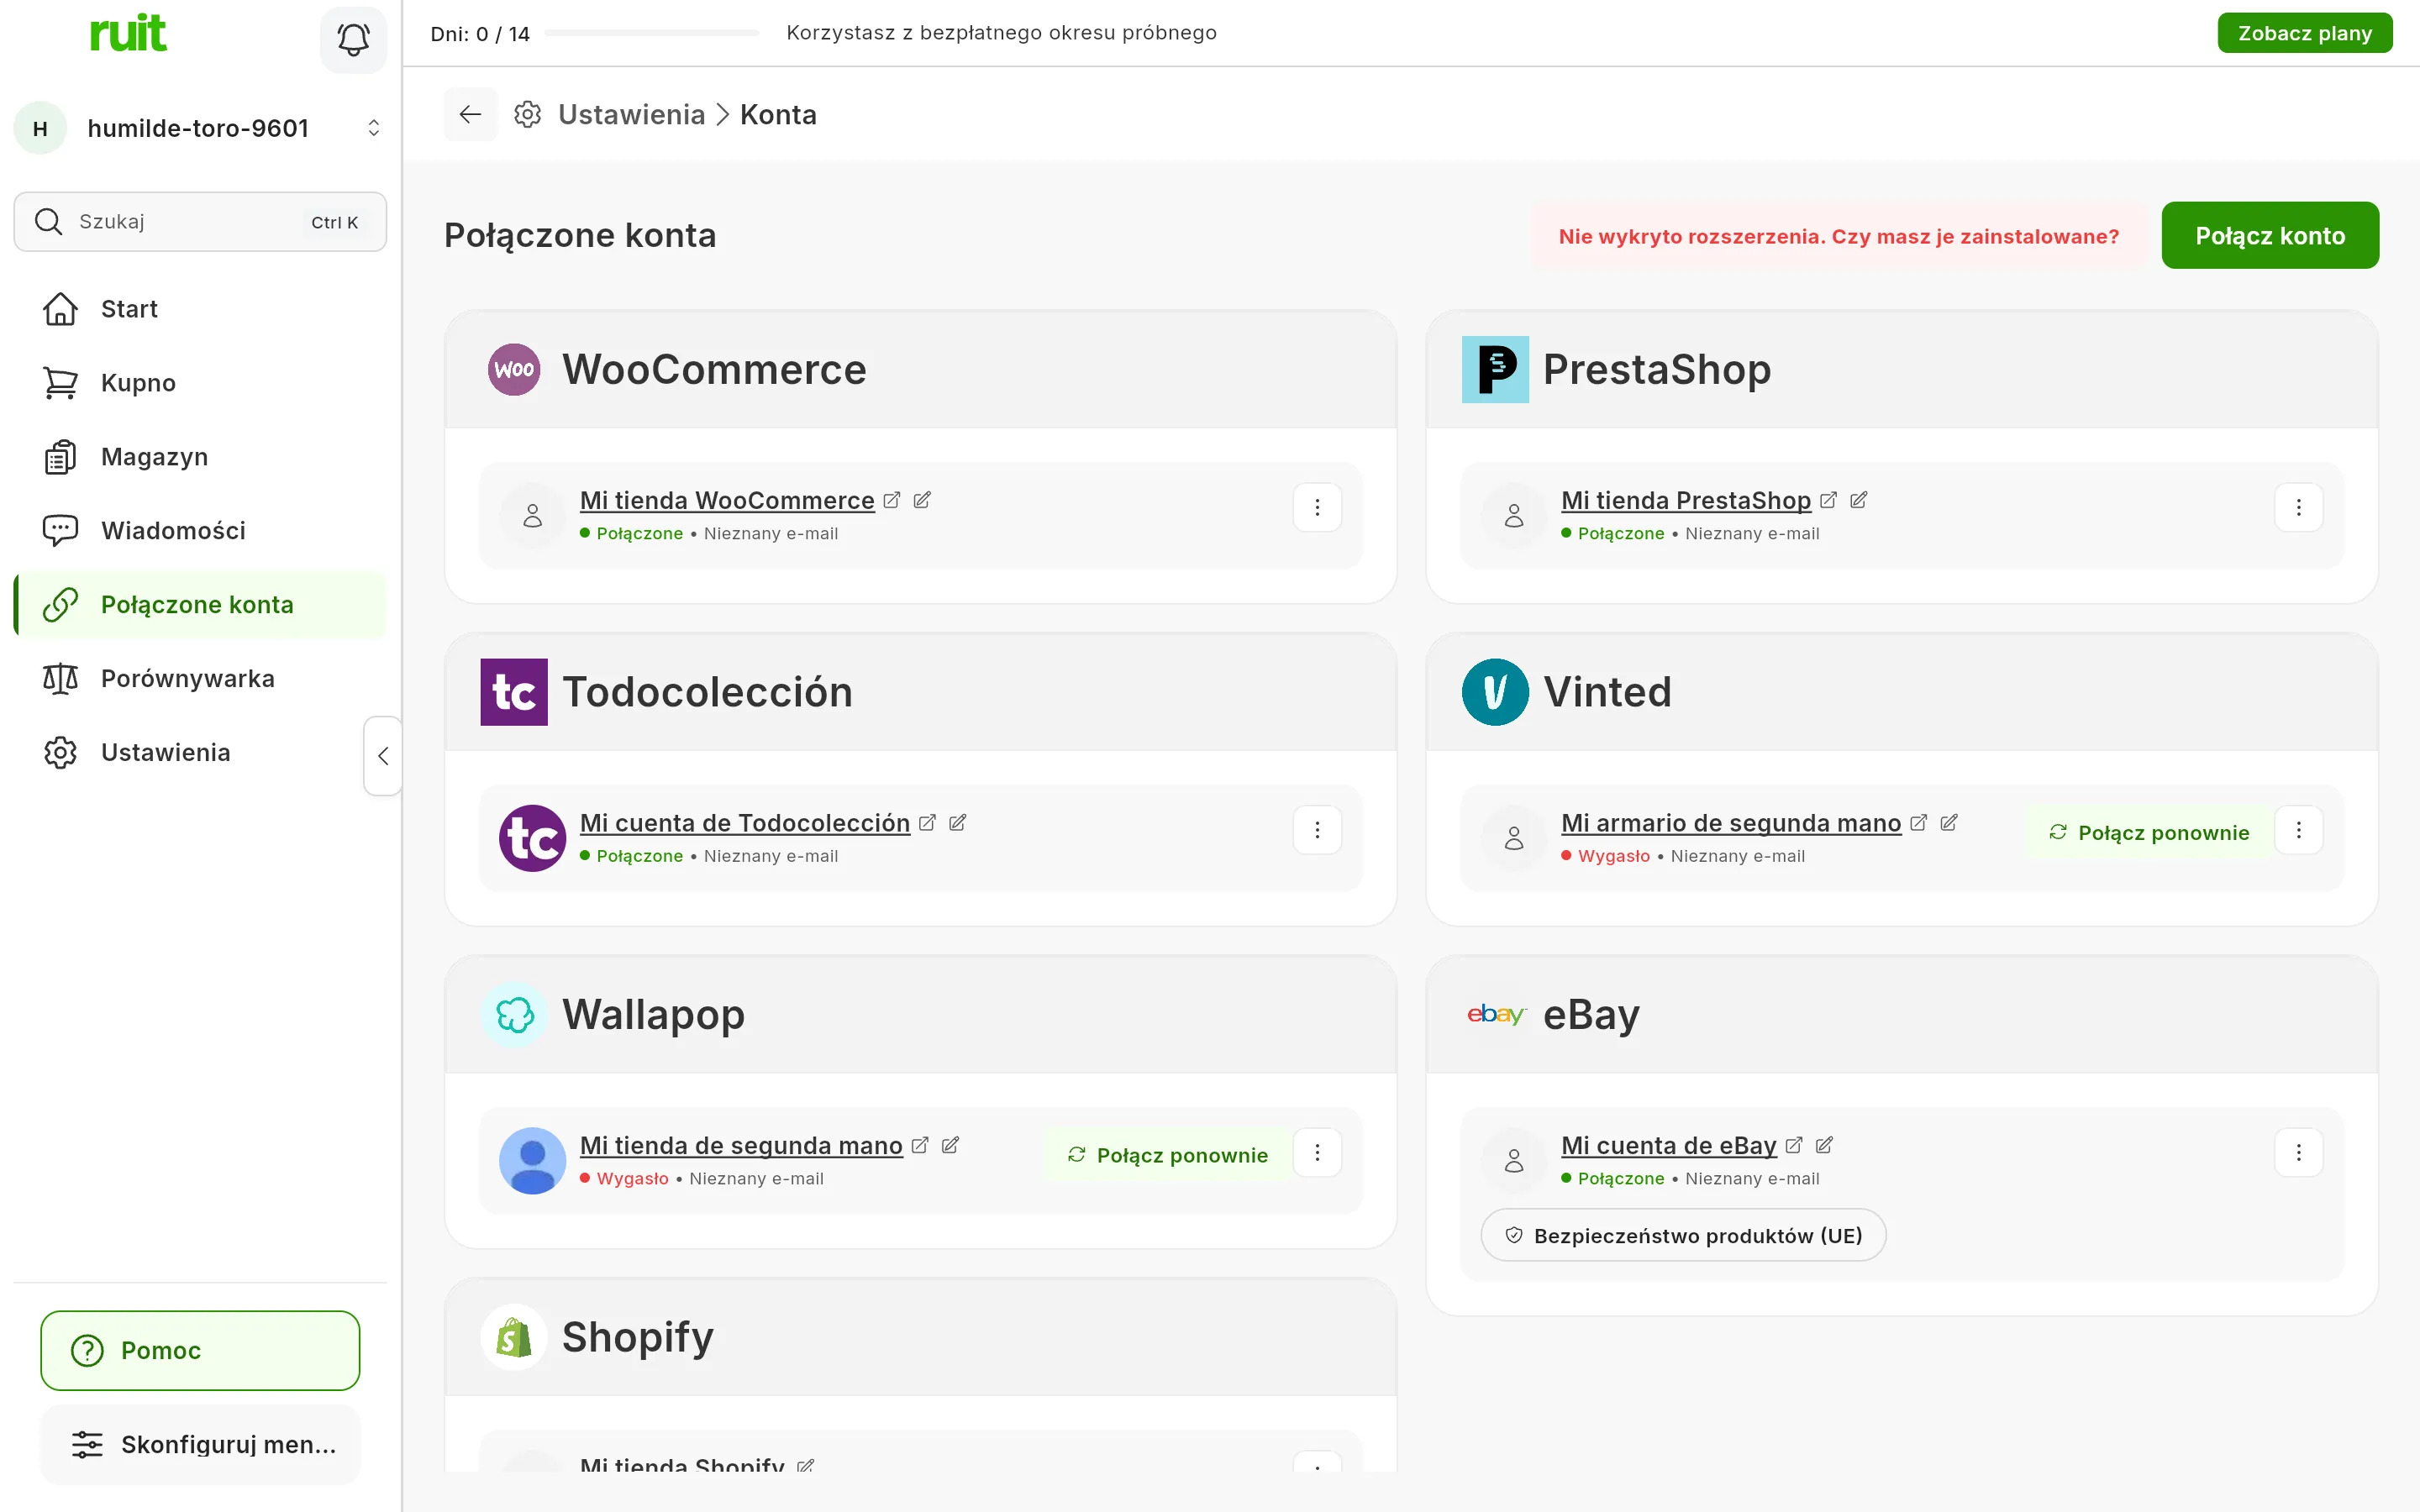Open external link for Mi tienda PrestaShop
Screen dimensions: 2420x1512
tap(1828, 500)
